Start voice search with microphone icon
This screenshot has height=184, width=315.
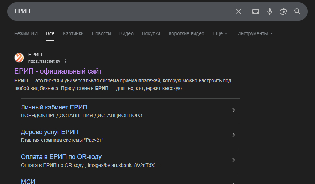click(270, 11)
